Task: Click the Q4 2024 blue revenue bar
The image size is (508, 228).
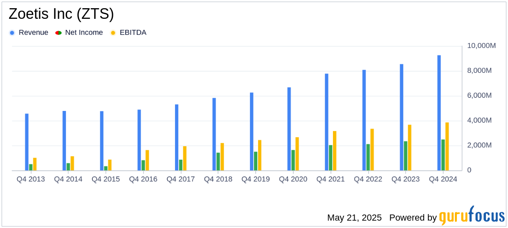Action: point(439,113)
